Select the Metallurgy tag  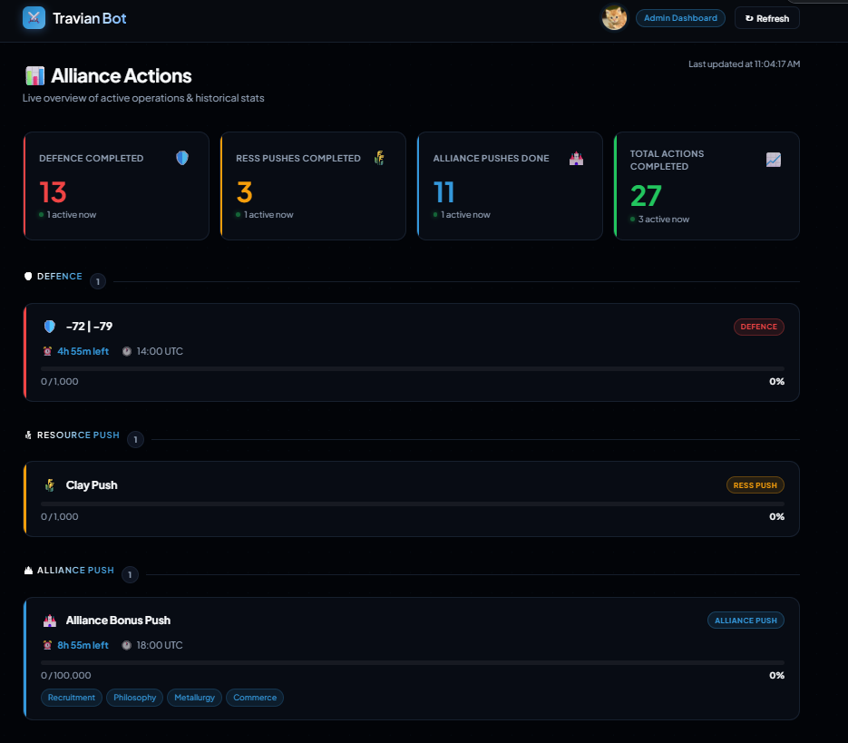click(195, 698)
